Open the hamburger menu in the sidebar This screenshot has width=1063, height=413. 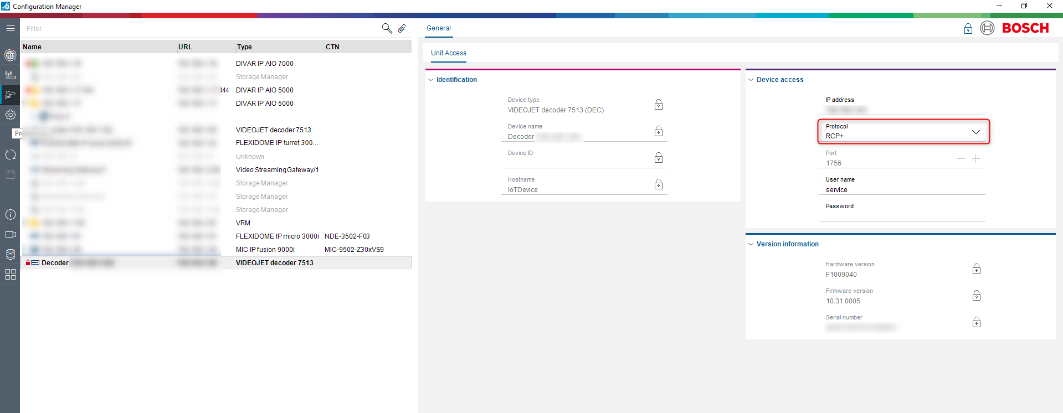10,28
